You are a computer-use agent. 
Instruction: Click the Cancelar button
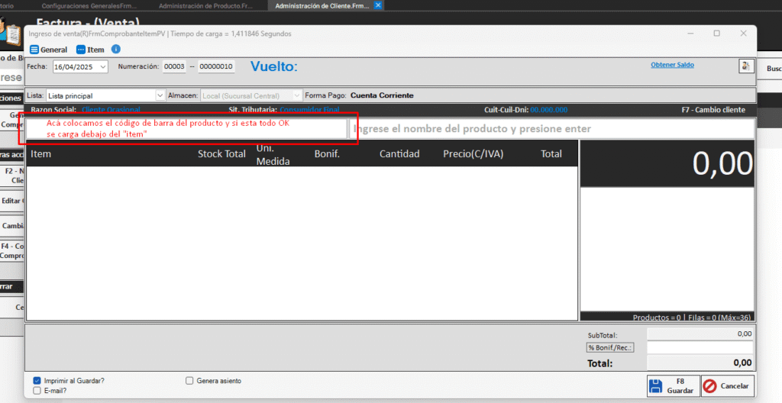tap(727, 386)
